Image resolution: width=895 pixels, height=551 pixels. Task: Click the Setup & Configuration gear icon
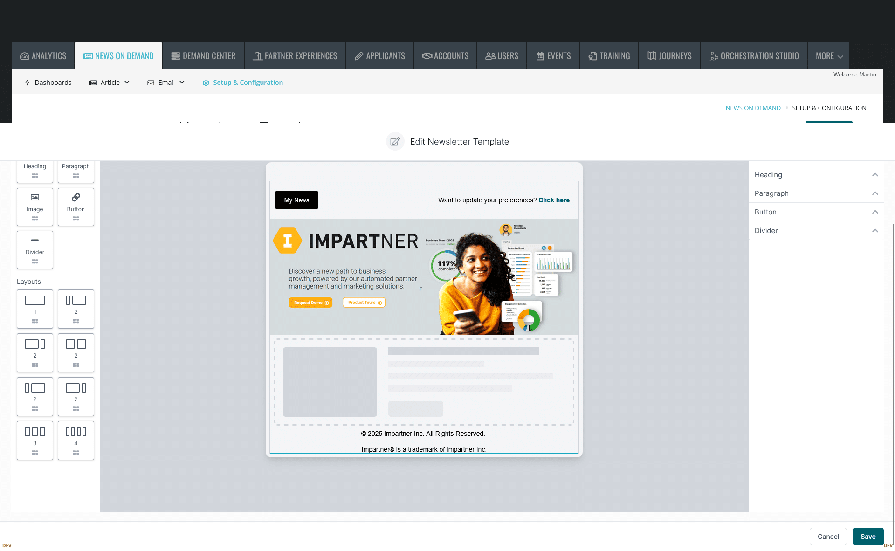[x=206, y=83]
